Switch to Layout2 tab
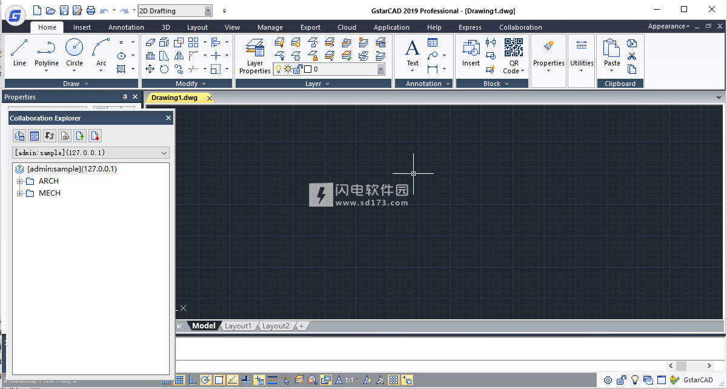 pos(276,325)
